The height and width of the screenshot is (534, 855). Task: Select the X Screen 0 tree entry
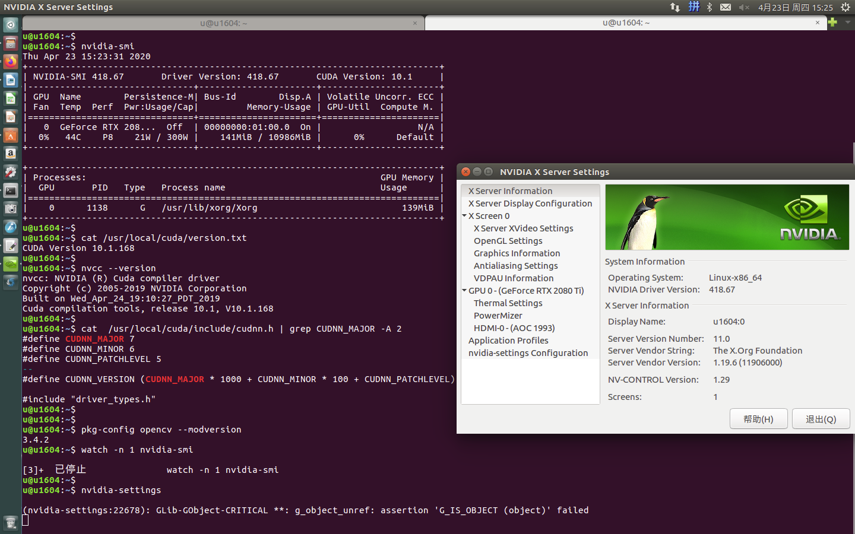point(489,216)
